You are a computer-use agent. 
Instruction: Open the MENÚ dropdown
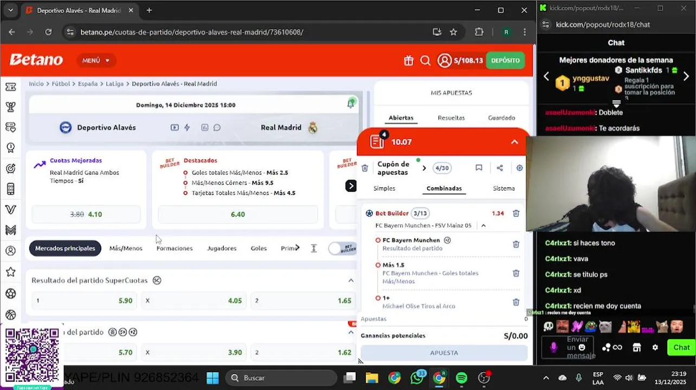pyautogui.click(x=96, y=61)
